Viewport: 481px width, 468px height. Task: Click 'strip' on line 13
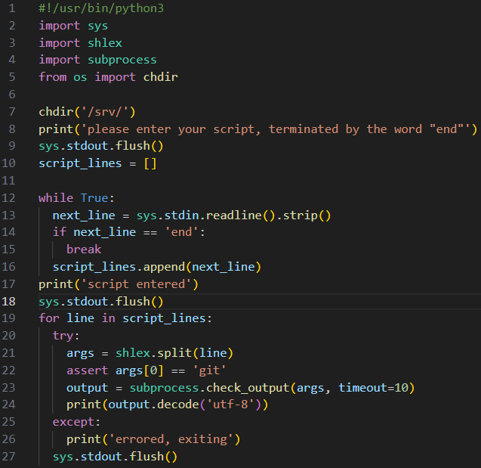pyautogui.click(x=300, y=215)
